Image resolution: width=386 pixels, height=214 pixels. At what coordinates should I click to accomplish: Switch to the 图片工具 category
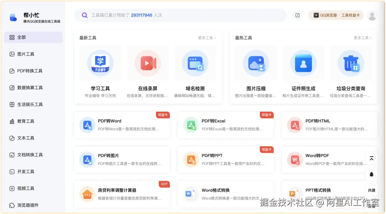pyautogui.click(x=33, y=54)
